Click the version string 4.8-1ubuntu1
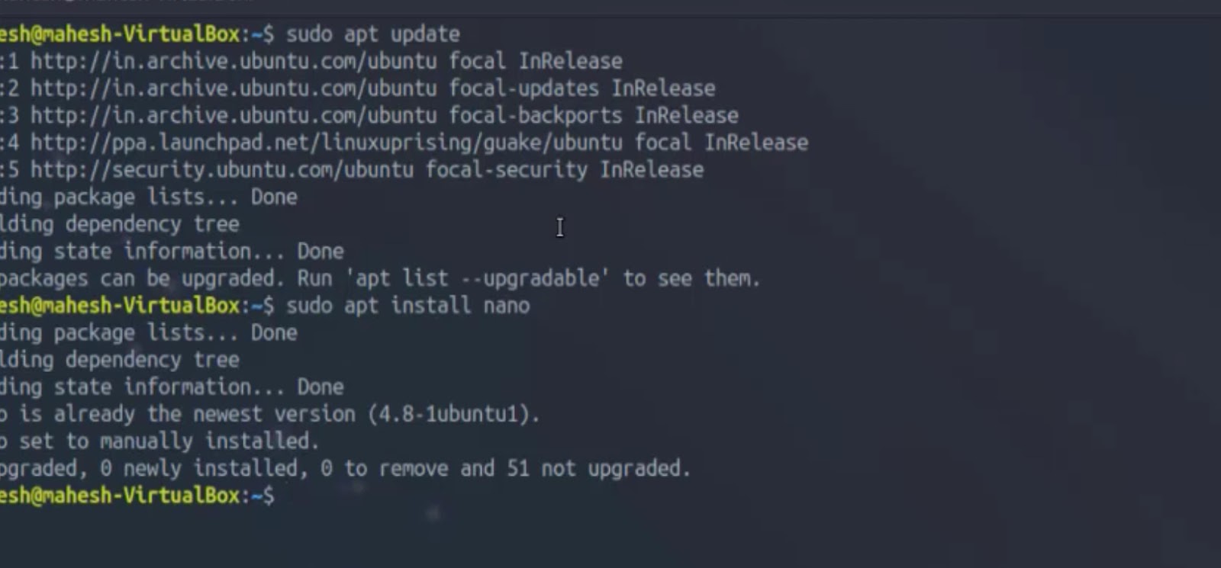This screenshot has width=1221, height=568. (x=453, y=414)
